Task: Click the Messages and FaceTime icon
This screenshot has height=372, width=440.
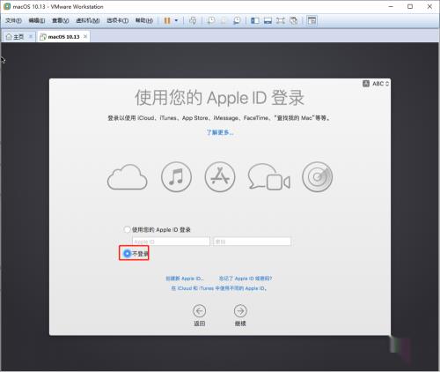Action: click(x=269, y=177)
